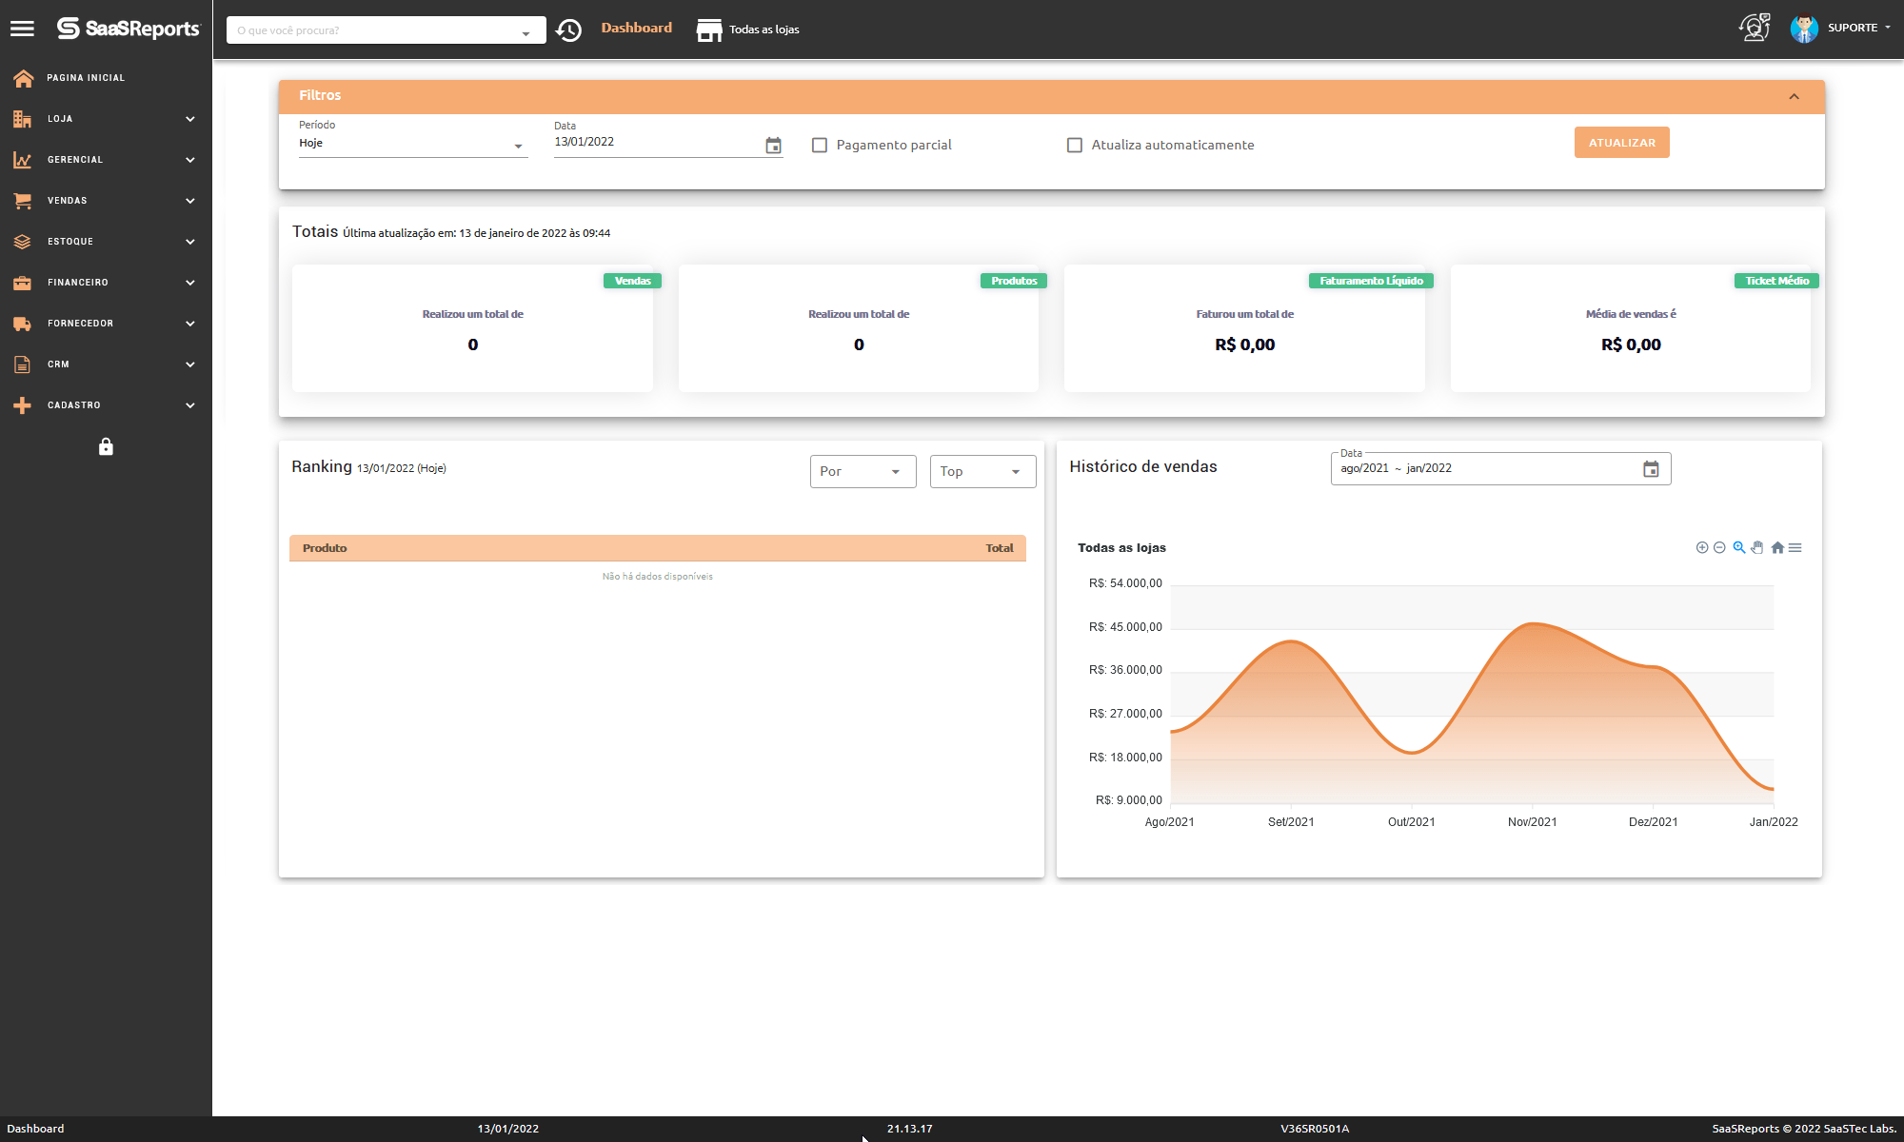
Task: Click the Financeiro briefcase icon
Action: pos(23,283)
